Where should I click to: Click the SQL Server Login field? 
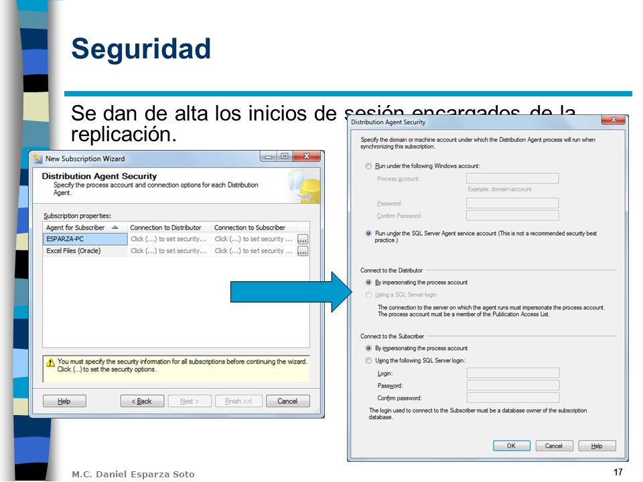click(513, 373)
